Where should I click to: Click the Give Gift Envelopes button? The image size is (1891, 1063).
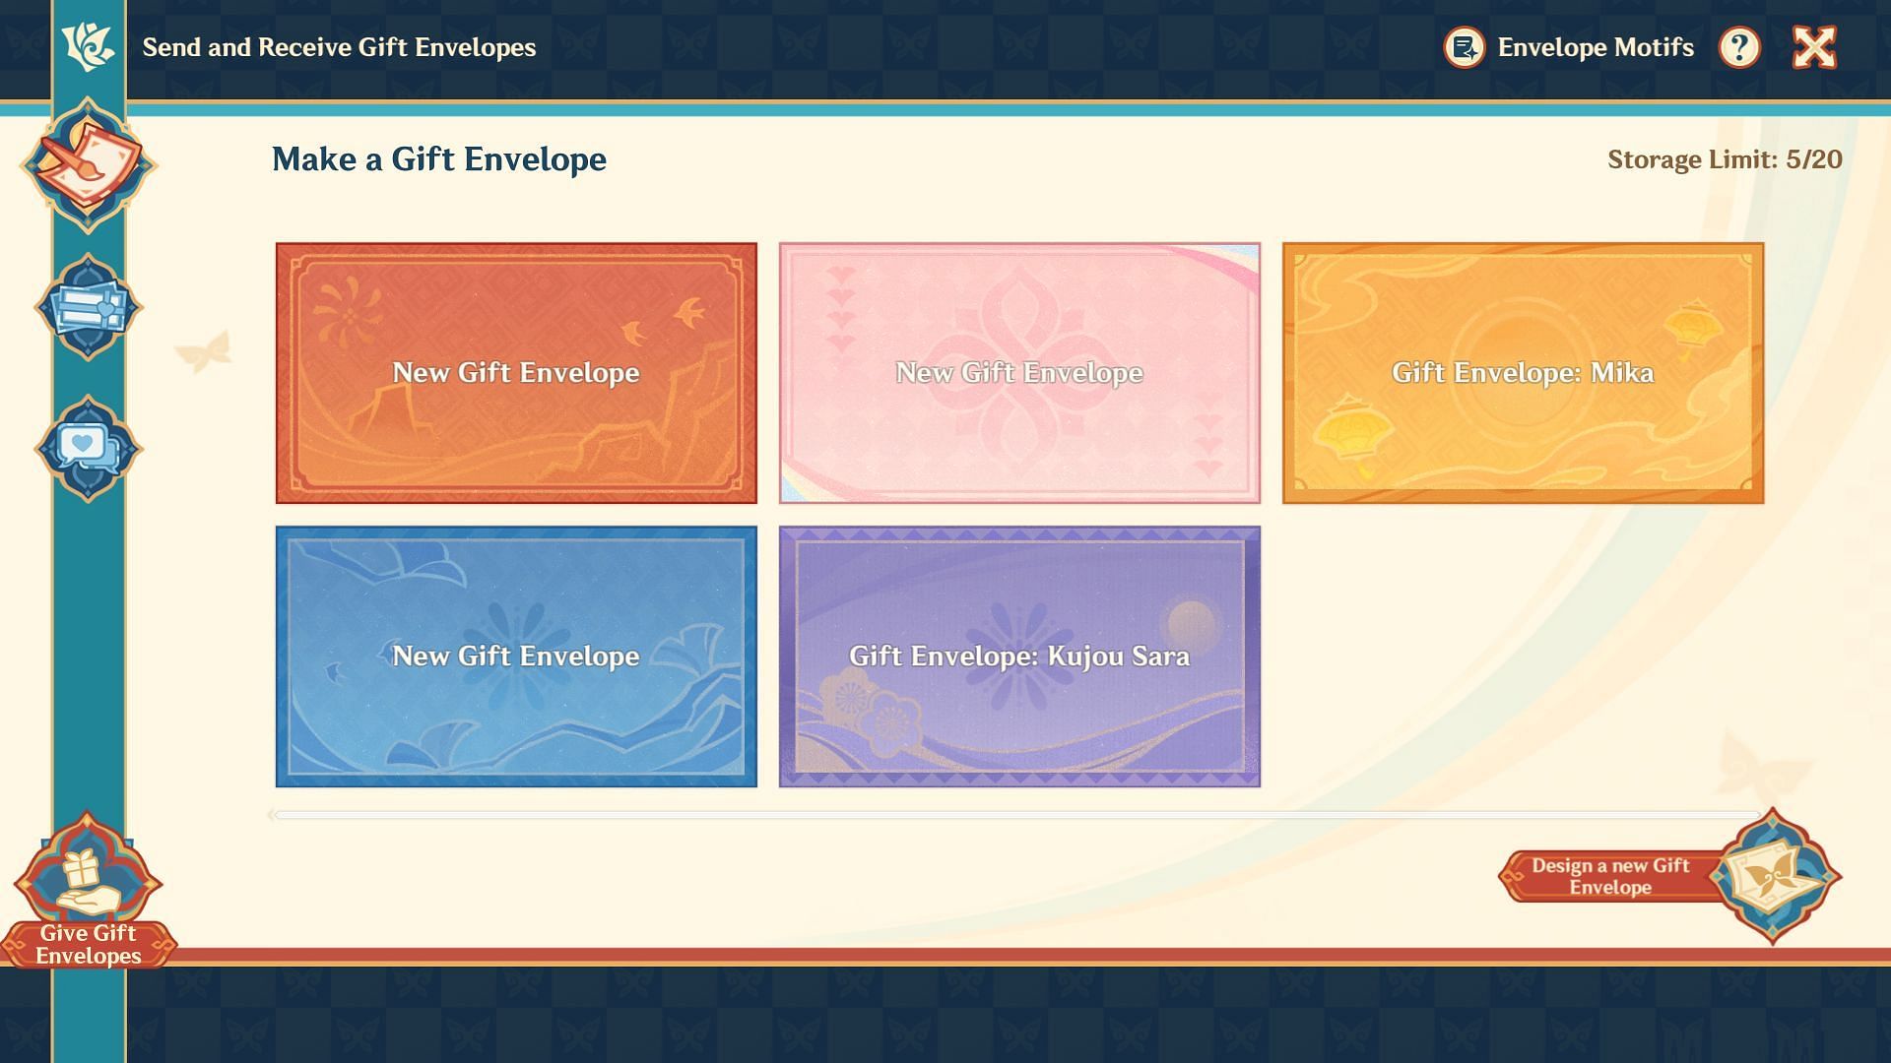tap(89, 891)
